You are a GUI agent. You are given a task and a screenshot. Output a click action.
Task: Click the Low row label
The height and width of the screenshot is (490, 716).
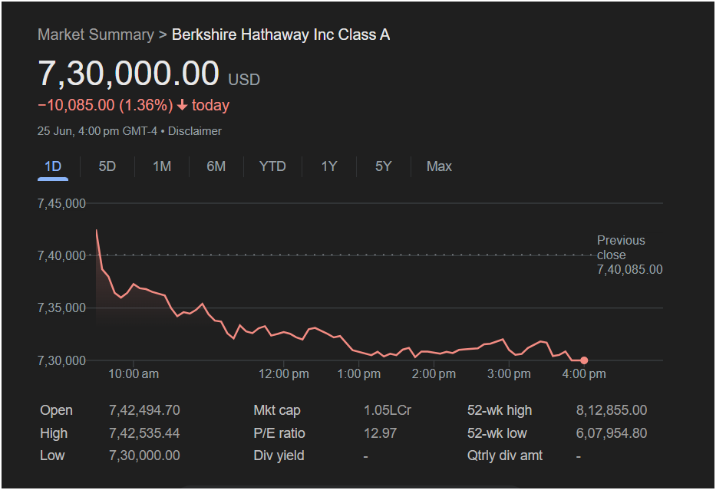[x=52, y=455]
